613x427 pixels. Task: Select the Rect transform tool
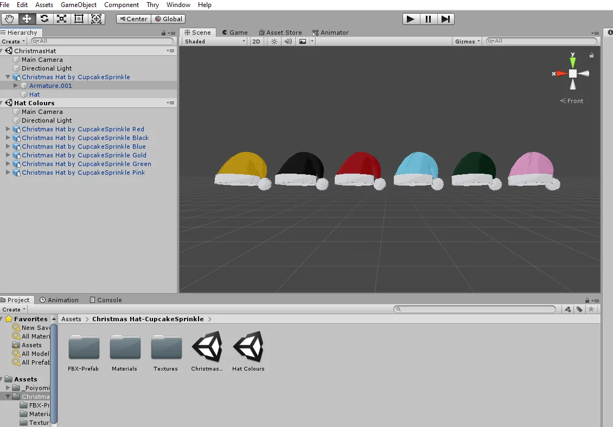(x=79, y=19)
